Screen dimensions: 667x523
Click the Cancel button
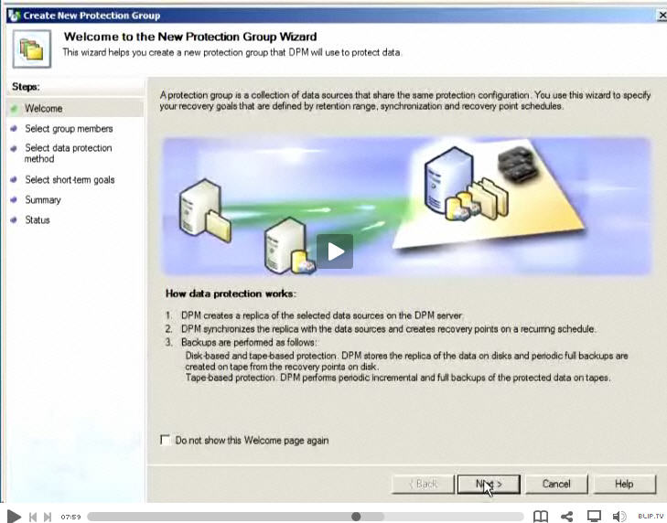pyautogui.click(x=556, y=484)
